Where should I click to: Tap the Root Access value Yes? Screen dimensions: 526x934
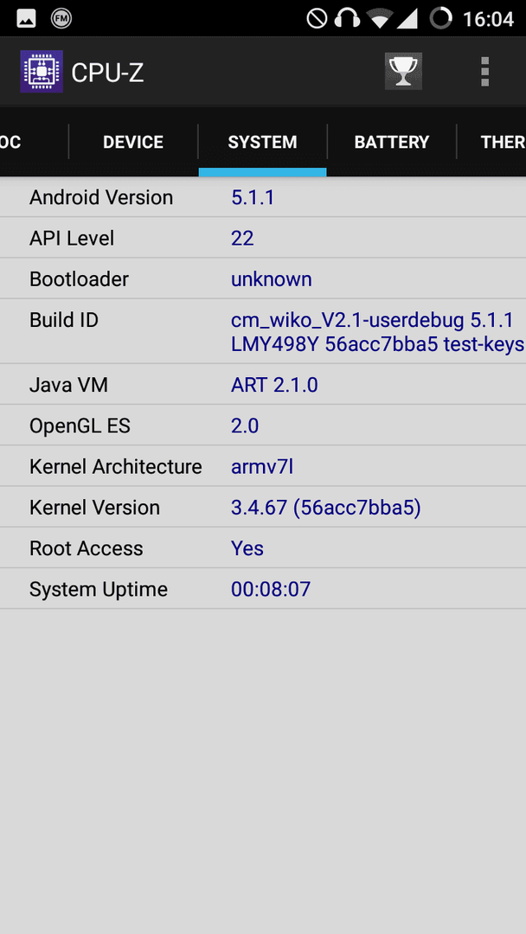(x=247, y=548)
